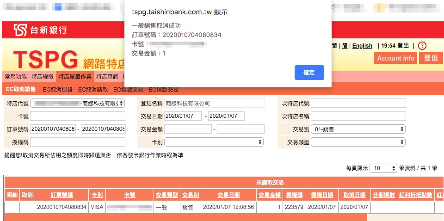Click the Taishin Bank logo
Screen dimensions: 444x221
pyautogui.click(x=40, y=30)
